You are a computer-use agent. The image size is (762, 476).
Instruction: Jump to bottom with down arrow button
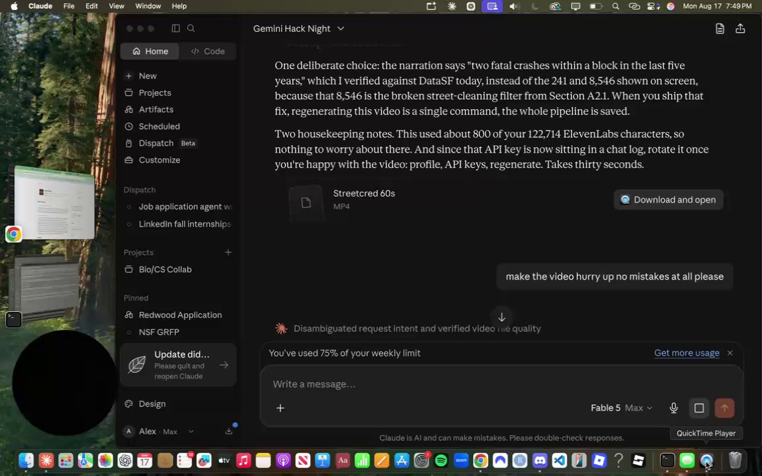[x=501, y=317]
